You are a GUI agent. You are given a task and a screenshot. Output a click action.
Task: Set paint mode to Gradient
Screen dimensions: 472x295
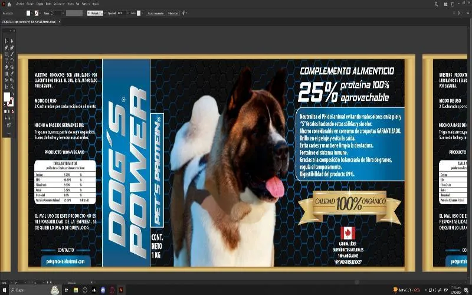click(x=9, y=112)
